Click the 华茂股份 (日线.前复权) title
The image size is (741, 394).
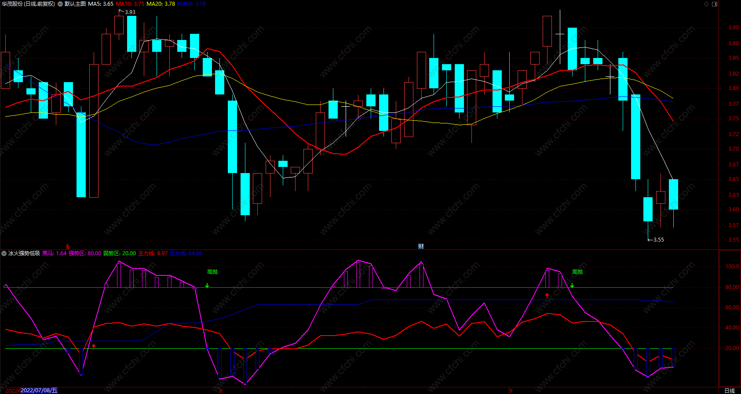click(28, 4)
